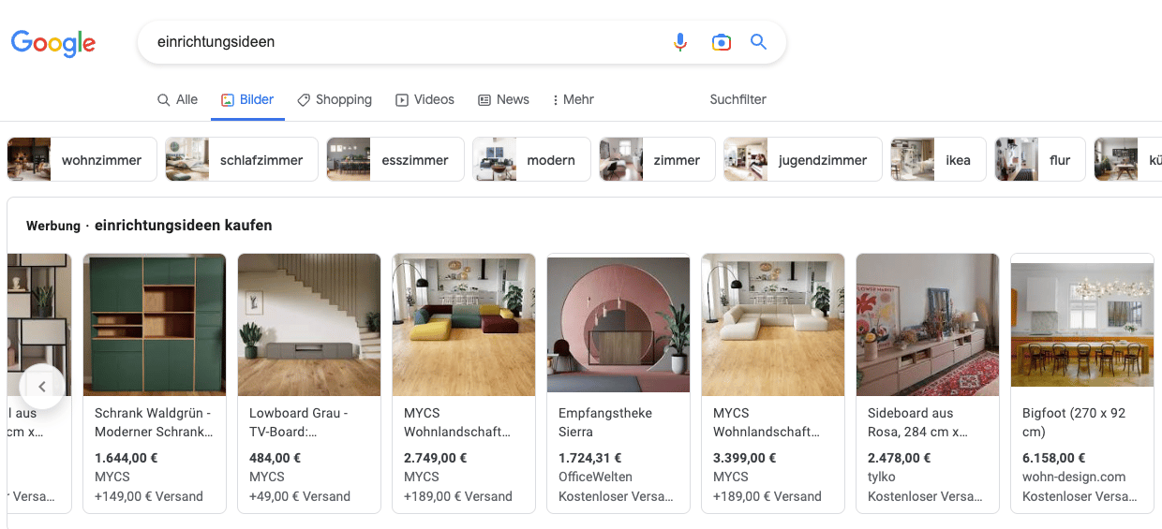Switch to the Alle tab
The width and height of the screenshot is (1162, 529).
(x=177, y=99)
